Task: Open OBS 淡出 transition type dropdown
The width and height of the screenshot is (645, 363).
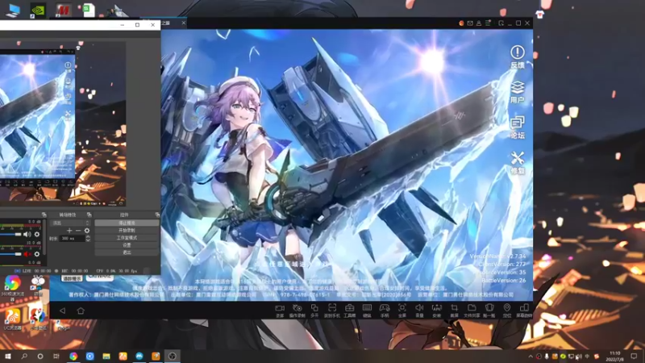Action: pos(70,223)
